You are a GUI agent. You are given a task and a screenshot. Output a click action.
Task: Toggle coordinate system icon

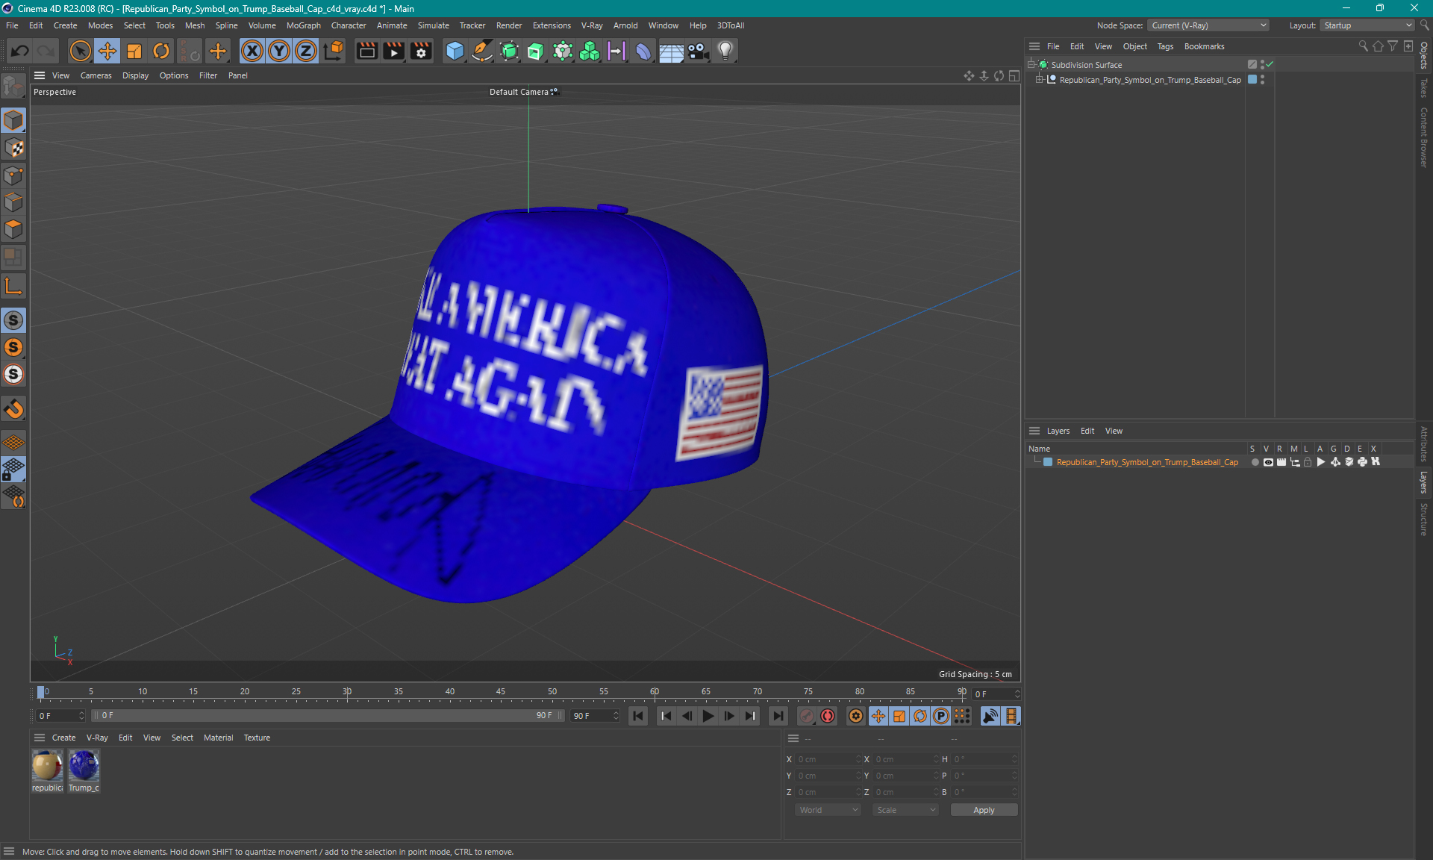tap(334, 51)
